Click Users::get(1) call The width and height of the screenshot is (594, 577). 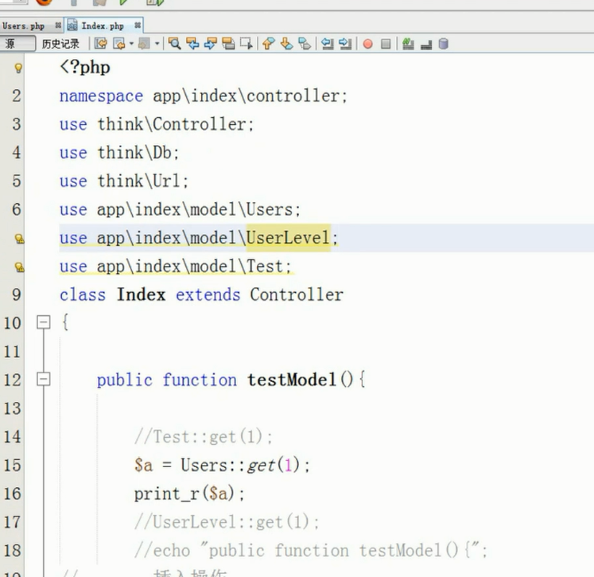pyautogui.click(x=240, y=465)
